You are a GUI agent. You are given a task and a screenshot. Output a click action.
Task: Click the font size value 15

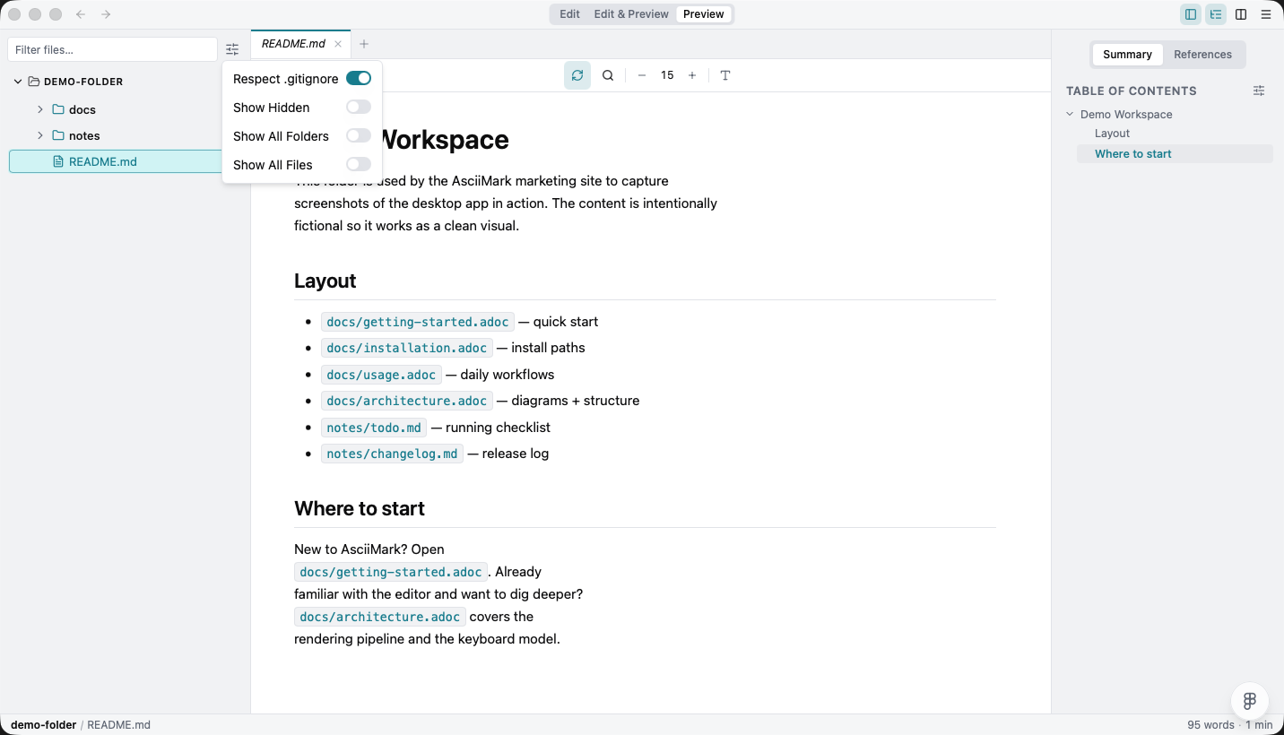click(667, 75)
